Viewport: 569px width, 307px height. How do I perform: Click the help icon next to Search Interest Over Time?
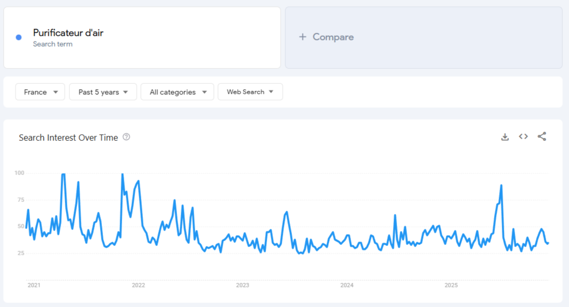click(x=125, y=137)
